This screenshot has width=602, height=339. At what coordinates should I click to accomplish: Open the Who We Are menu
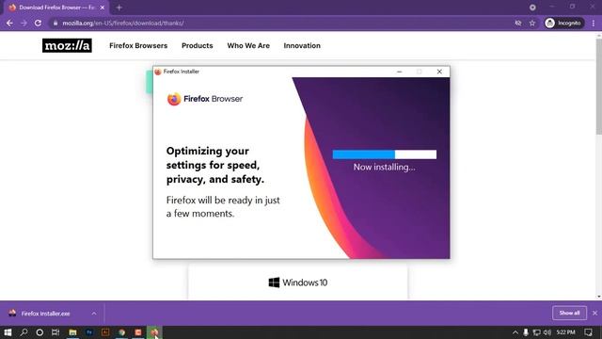[248, 45]
